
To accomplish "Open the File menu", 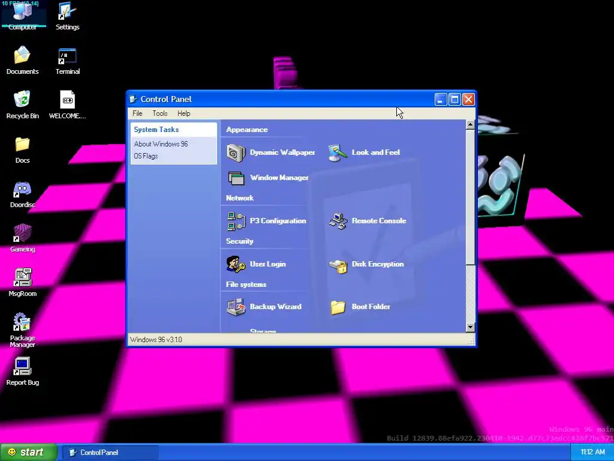I will [x=137, y=113].
